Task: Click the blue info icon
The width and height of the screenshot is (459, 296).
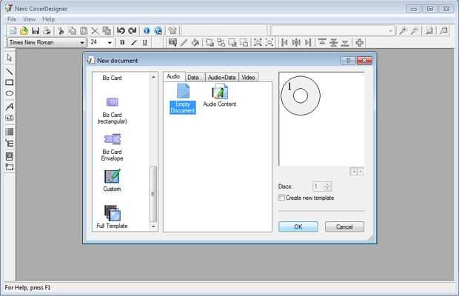Action: [x=147, y=31]
